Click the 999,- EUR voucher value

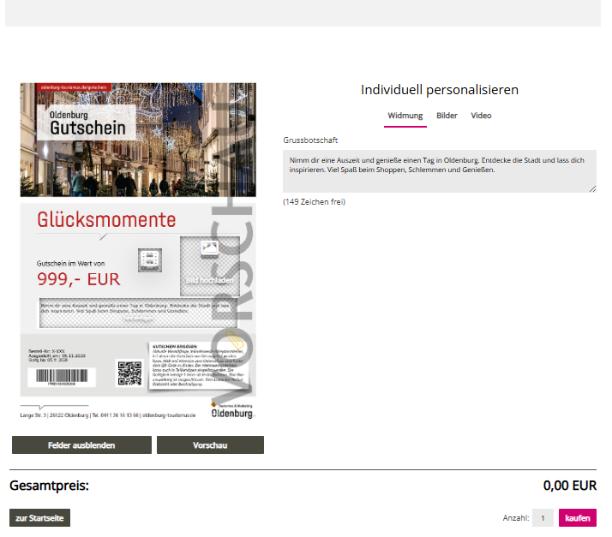coord(78,279)
